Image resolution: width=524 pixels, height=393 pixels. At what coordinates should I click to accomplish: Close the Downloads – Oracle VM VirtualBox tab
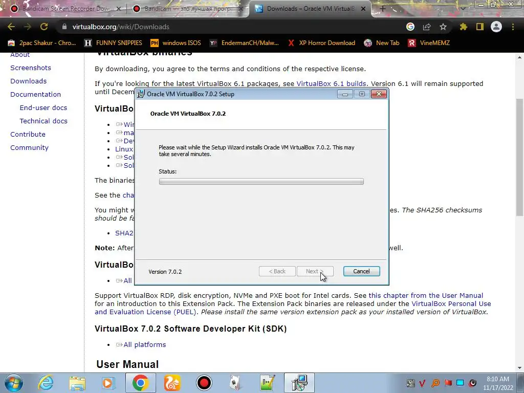[x=364, y=9]
